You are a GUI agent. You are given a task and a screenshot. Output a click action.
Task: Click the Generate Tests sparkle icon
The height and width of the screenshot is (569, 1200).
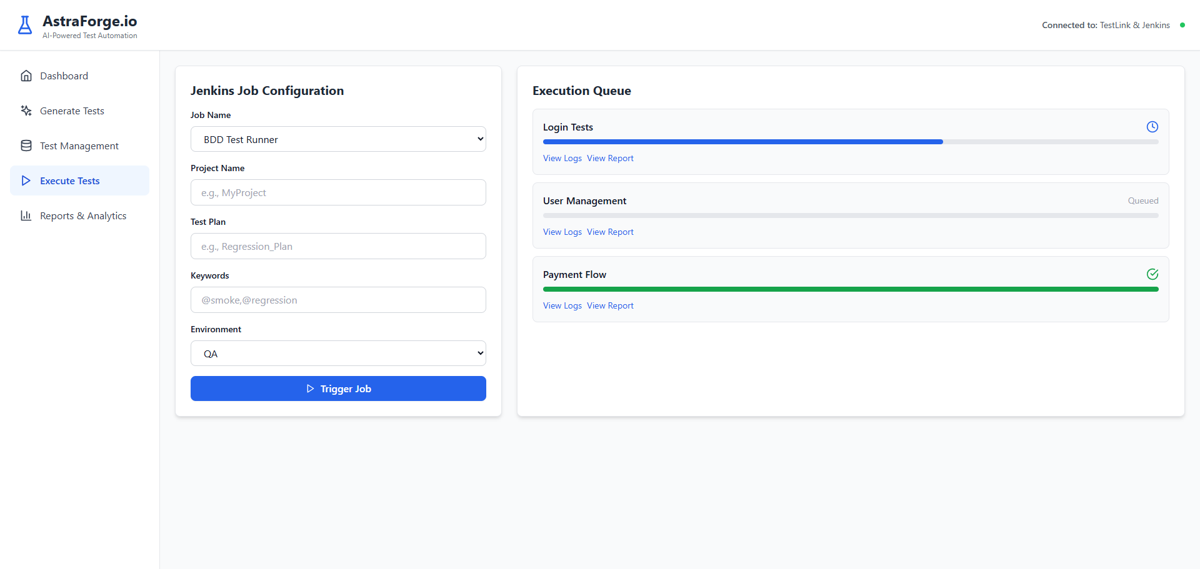26,111
